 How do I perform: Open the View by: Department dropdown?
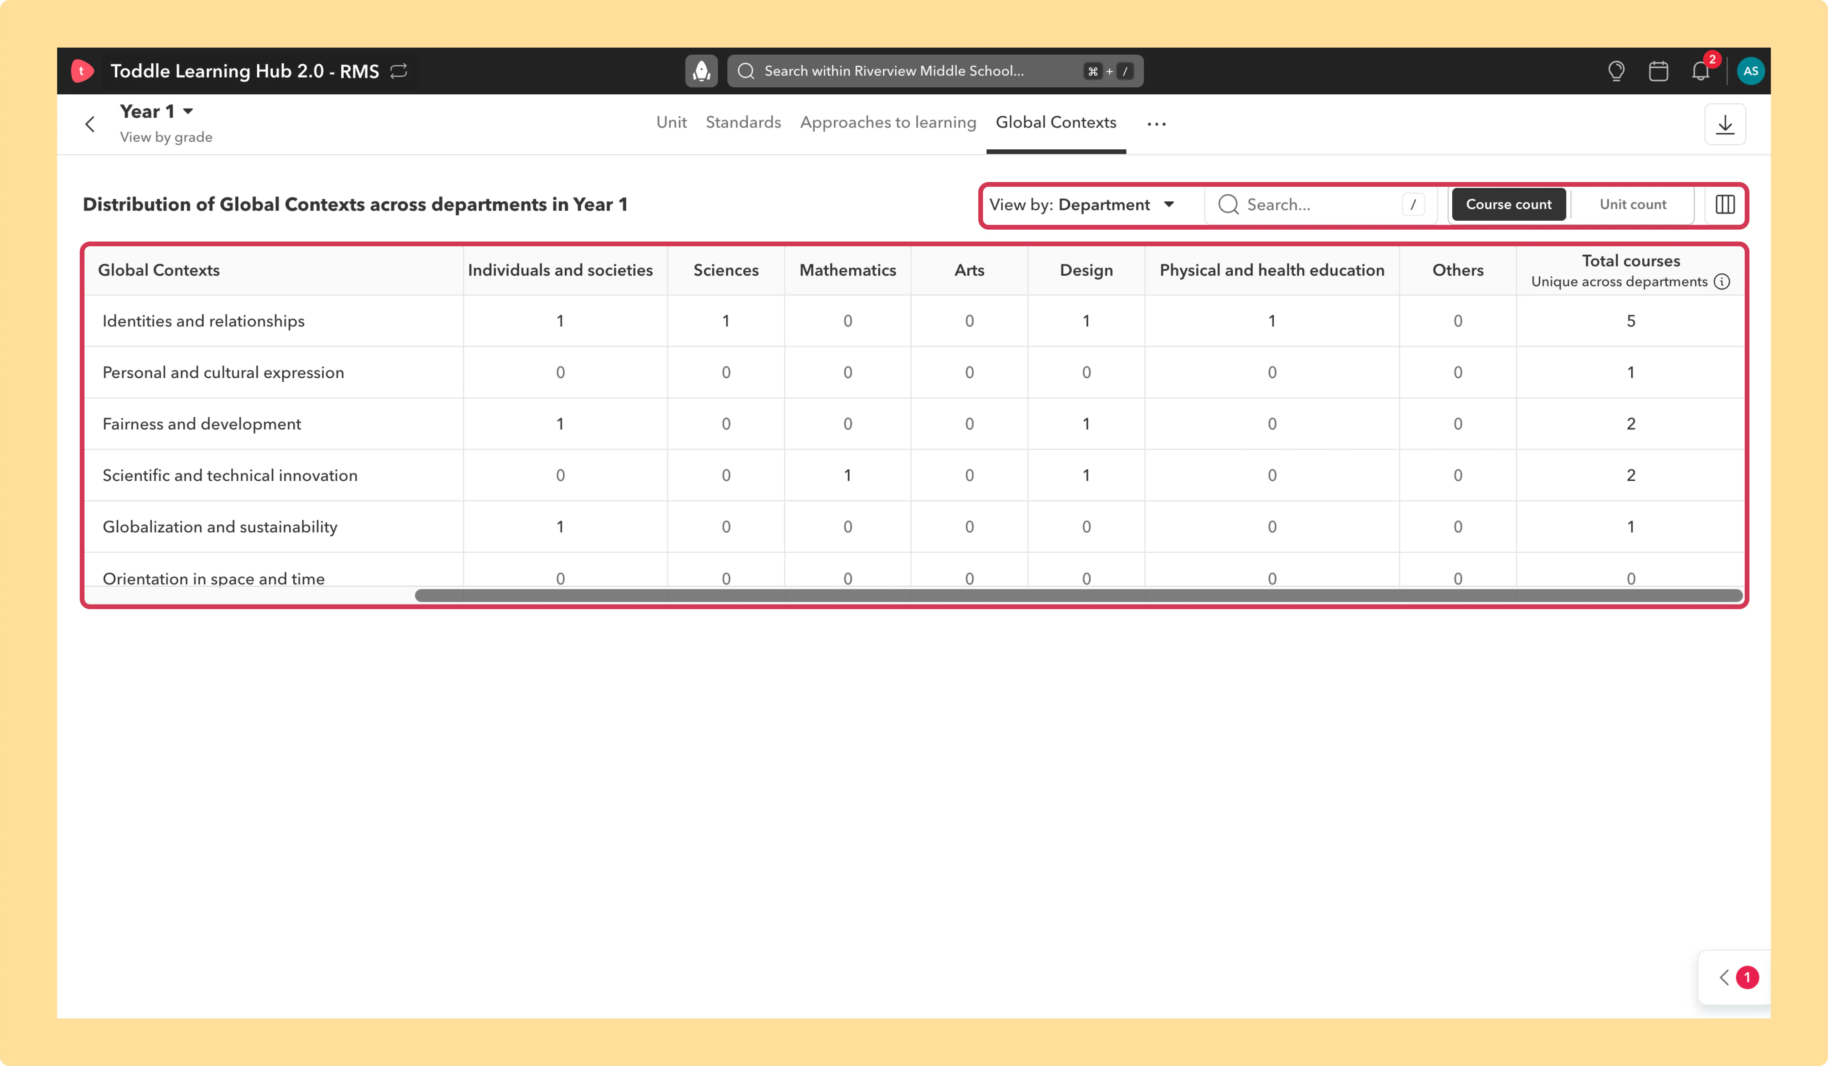point(1082,205)
